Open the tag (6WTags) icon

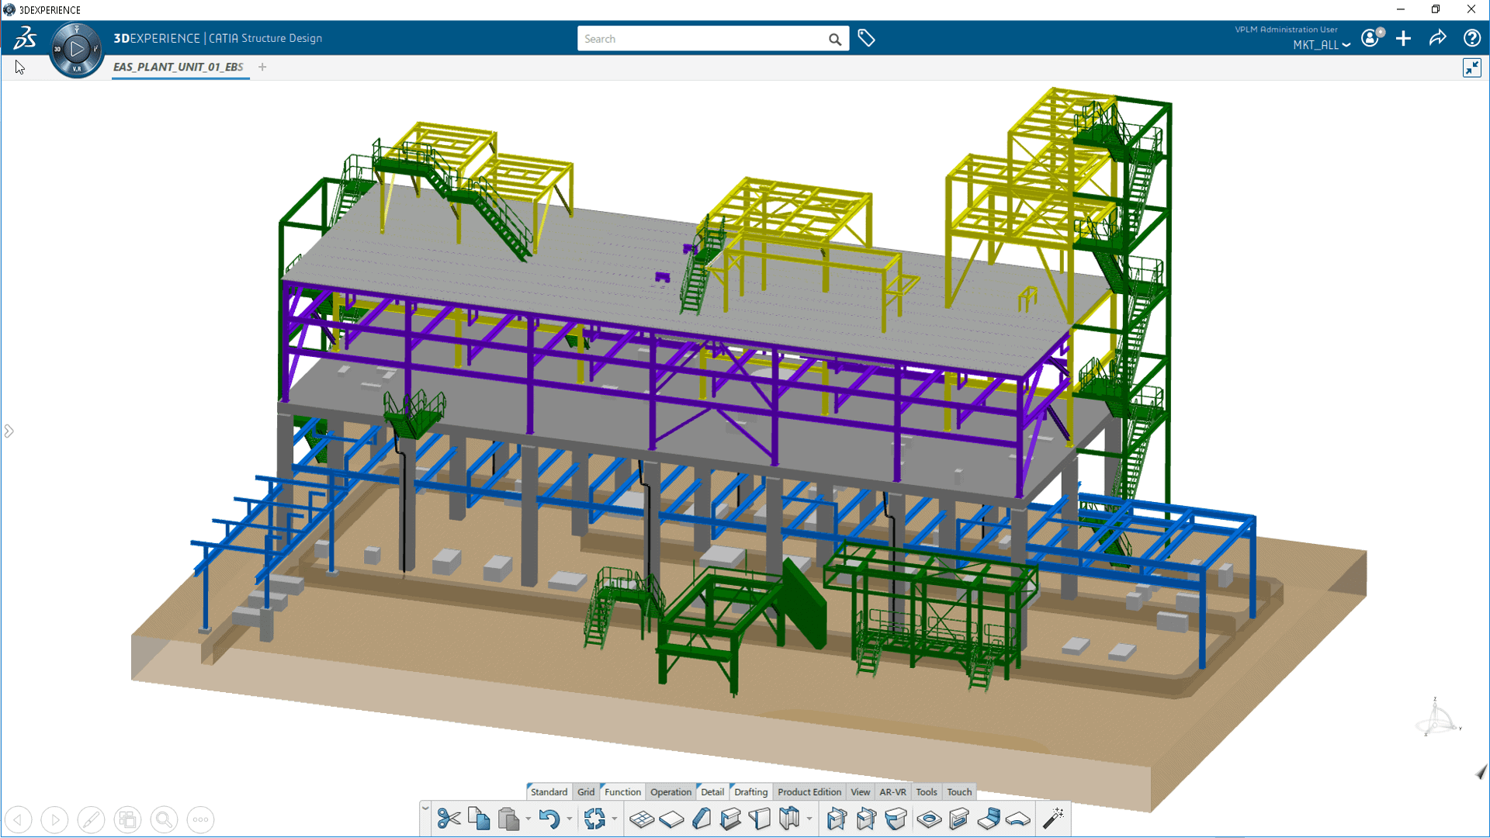coord(866,38)
